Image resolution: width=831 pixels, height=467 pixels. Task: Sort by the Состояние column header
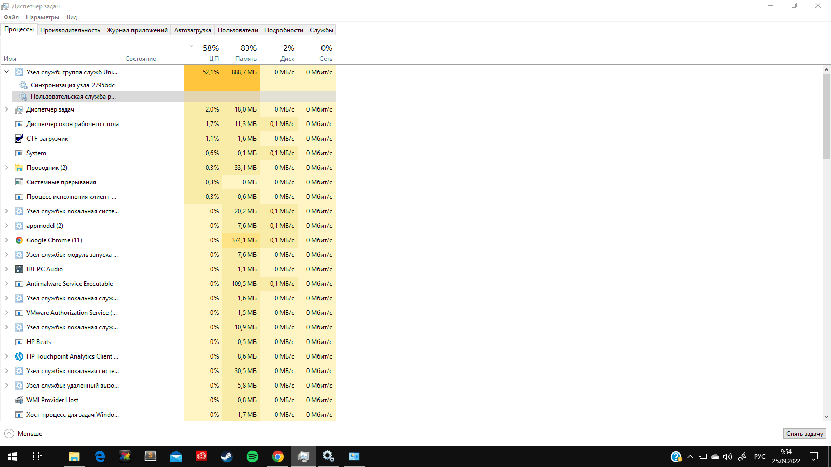153,53
